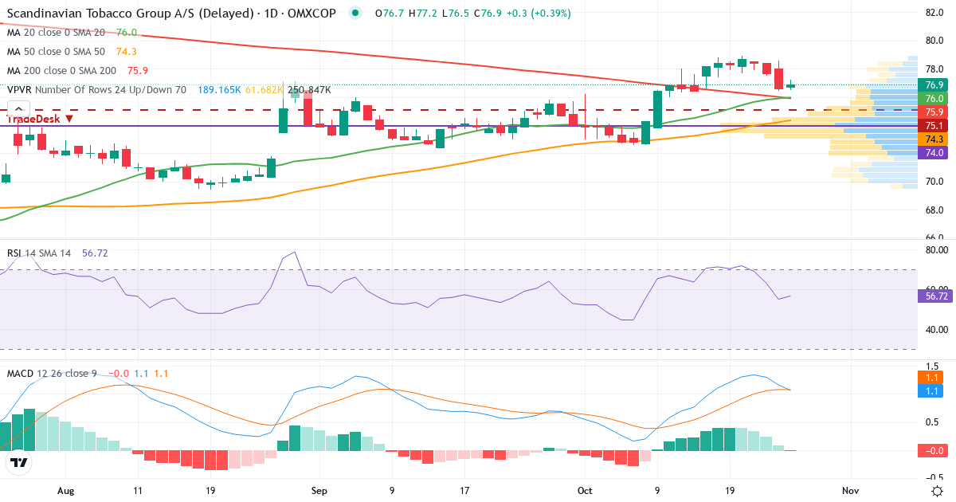Click the 82.0 price scale tick
956x502 pixels.
[934, 12]
